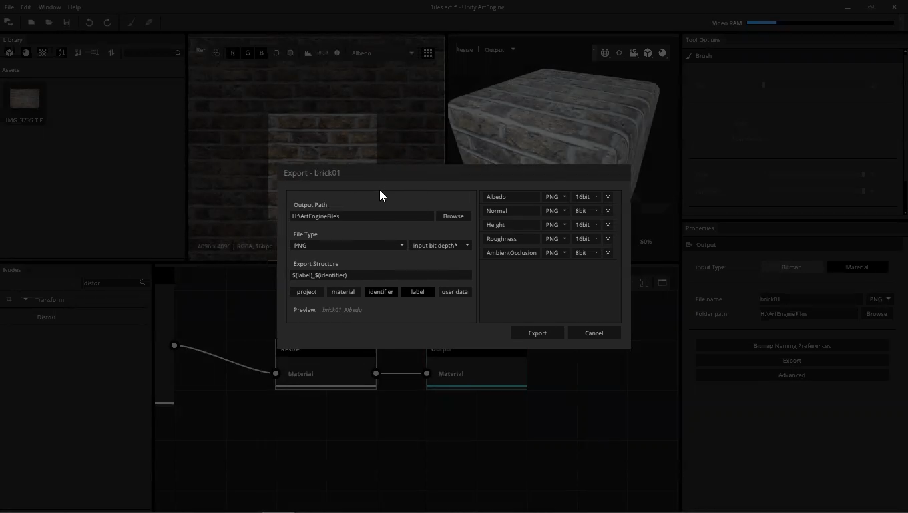The image size is (908, 513).
Task: Toggle the identifier naming token
Action: pos(381,292)
